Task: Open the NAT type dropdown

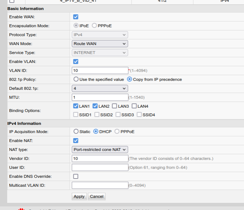Action: pos(100,150)
